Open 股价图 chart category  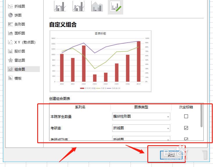coord(20,51)
